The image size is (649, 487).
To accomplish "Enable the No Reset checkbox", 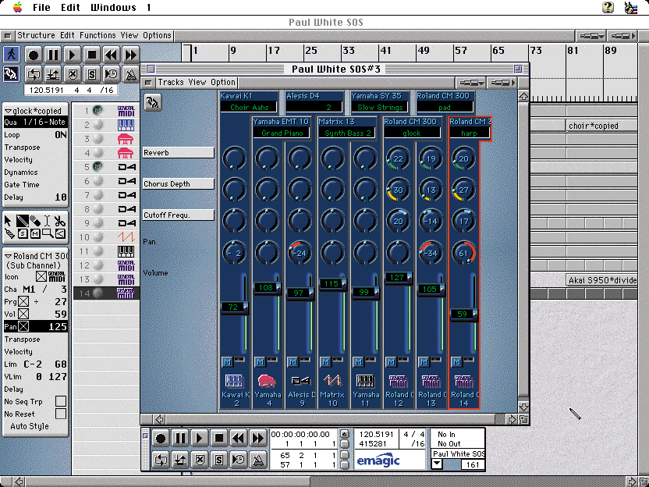I will (61, 414).
